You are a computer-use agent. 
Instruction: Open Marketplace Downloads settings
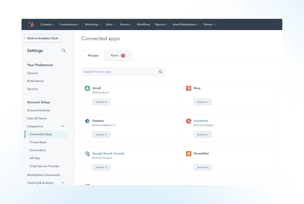click(43, 175)
